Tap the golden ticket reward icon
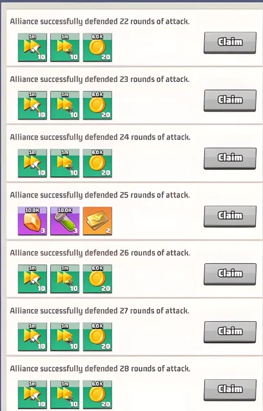This screenshot has width=263, height=411. [x=97, y=221]
